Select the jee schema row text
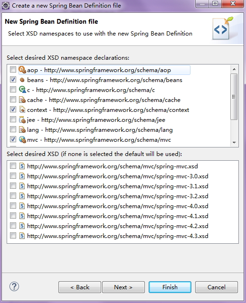246x303 pixels. (96, 119)
